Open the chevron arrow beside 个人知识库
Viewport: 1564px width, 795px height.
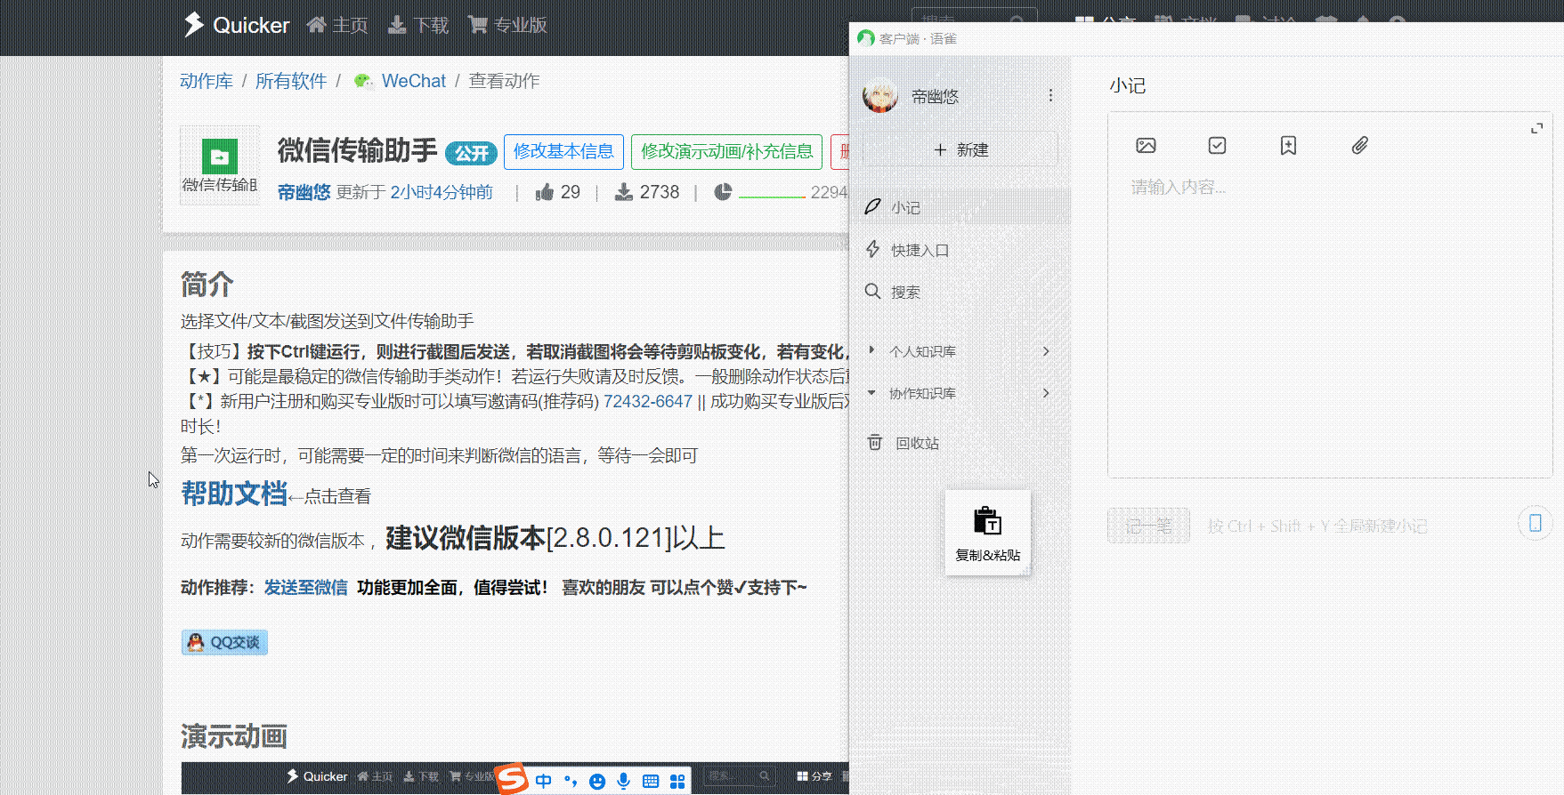tap(1046, 351)
